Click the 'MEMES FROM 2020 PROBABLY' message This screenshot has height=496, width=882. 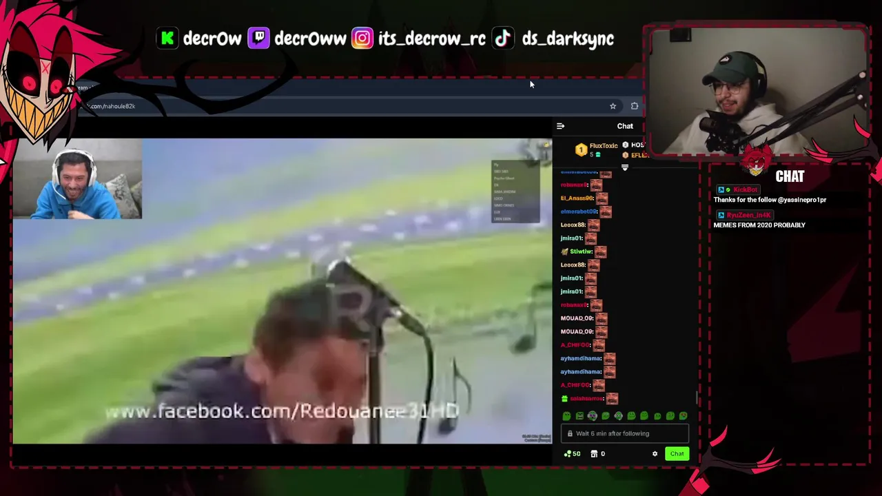point(759,225)
